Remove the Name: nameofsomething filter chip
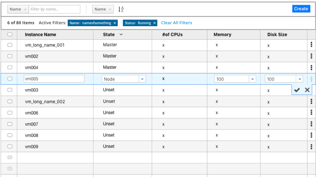Screen dimensions: 316x177 pos(115,23)
